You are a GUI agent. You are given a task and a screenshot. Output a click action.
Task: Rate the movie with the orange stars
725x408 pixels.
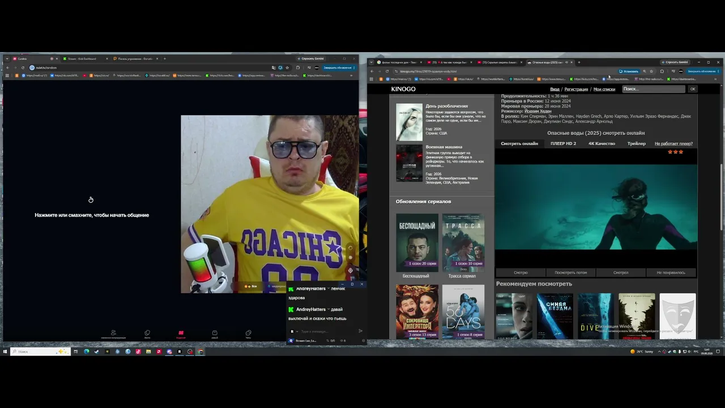tap(676, 152)
